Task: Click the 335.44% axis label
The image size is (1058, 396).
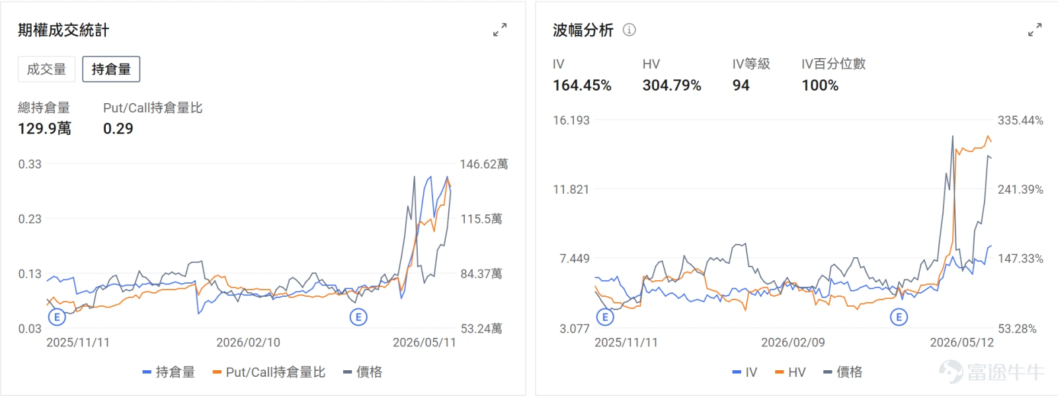Action: (1020, 120)
